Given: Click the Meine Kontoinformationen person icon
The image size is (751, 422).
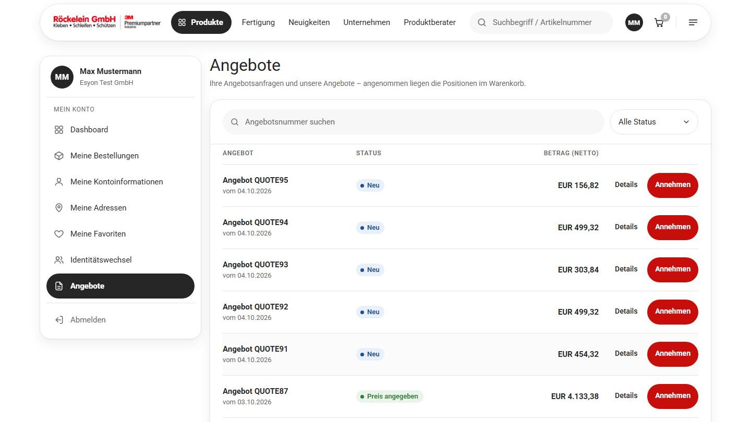Looking at the screenshot, I should (x=59, y=182).
